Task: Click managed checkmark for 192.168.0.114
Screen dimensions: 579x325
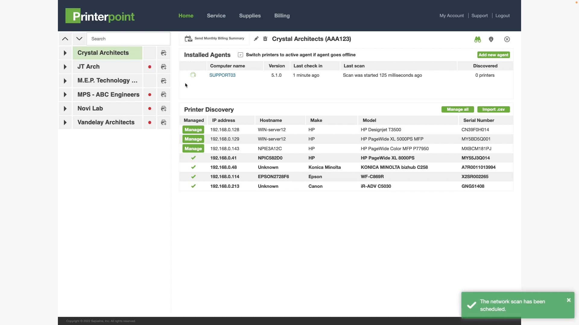Action: [x=193, y=177]
